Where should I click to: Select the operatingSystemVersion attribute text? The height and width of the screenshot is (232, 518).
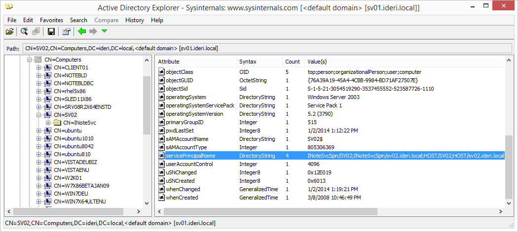coord(194,114)
